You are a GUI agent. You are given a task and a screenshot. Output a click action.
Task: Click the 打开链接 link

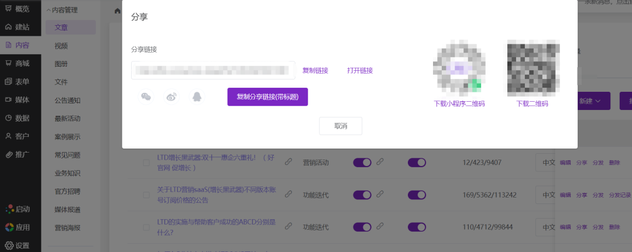(360, 70)
